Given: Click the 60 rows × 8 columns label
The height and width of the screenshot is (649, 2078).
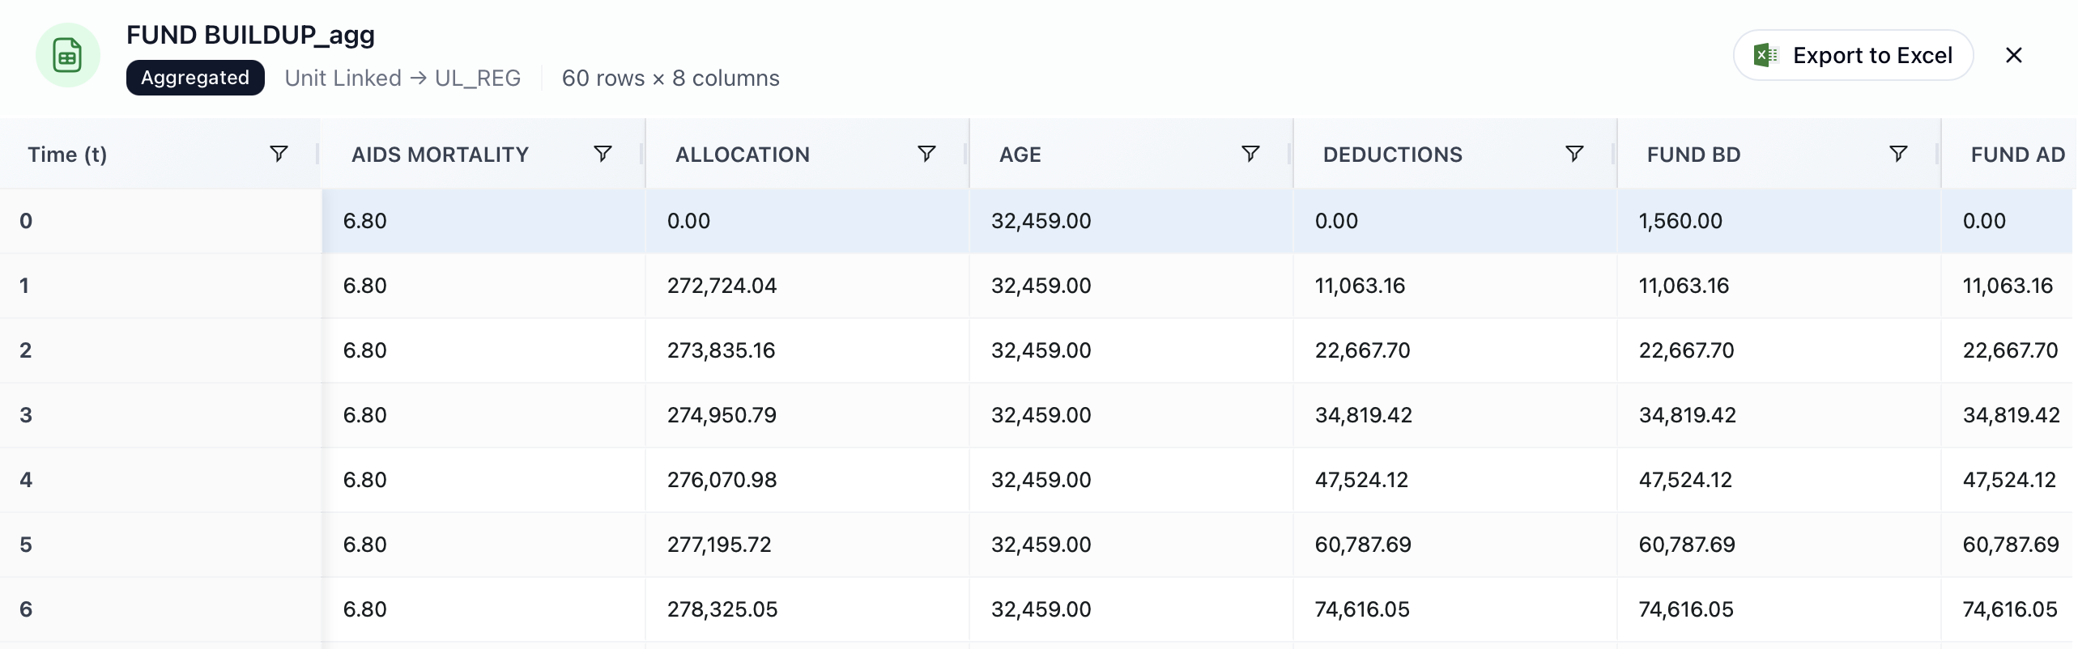Looking at the screenshot, I should click(671, 78).
